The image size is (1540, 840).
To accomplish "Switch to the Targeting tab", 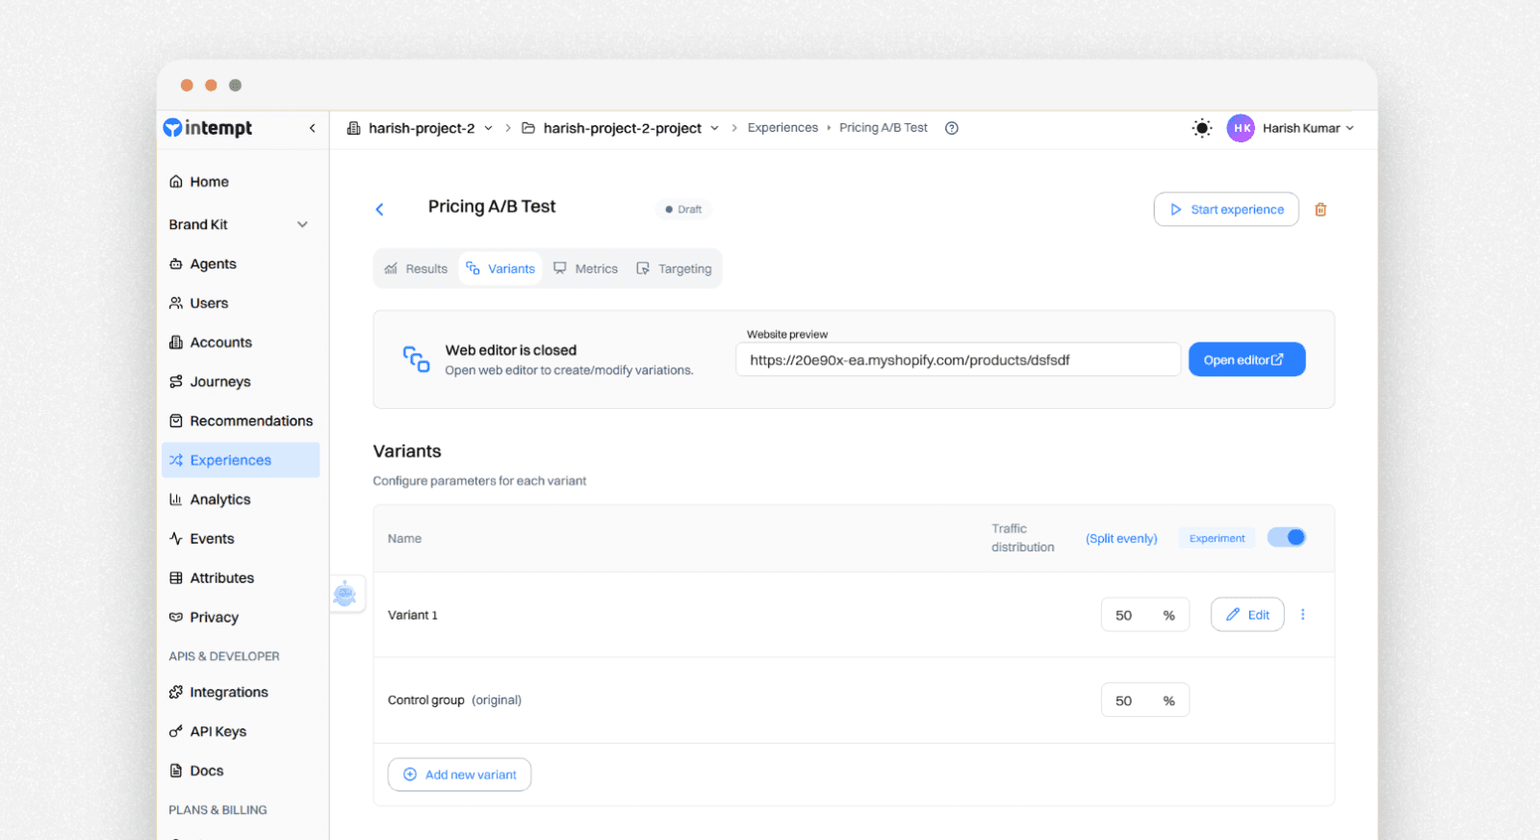I will point(674,269).
